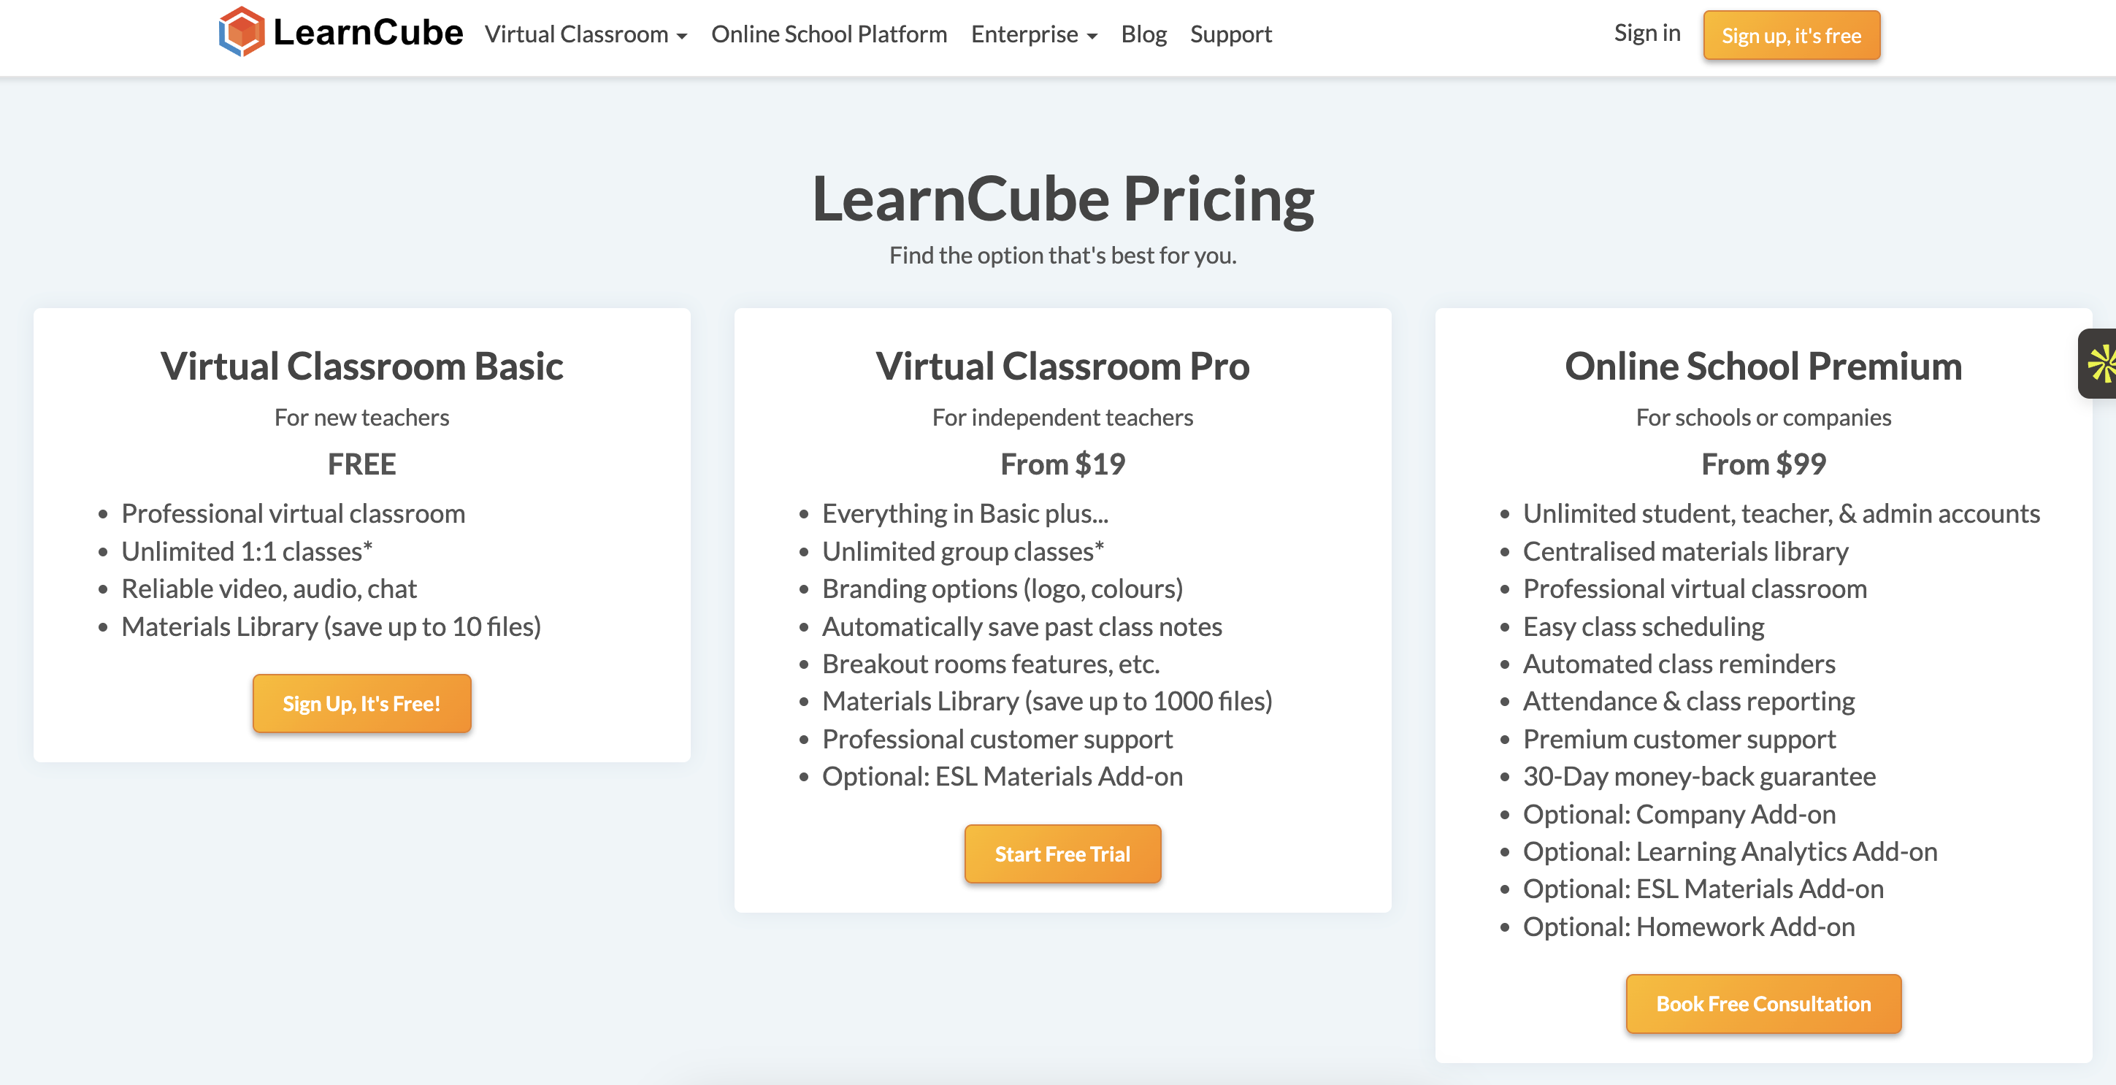Click the LearnCube wordmark text

368,33
